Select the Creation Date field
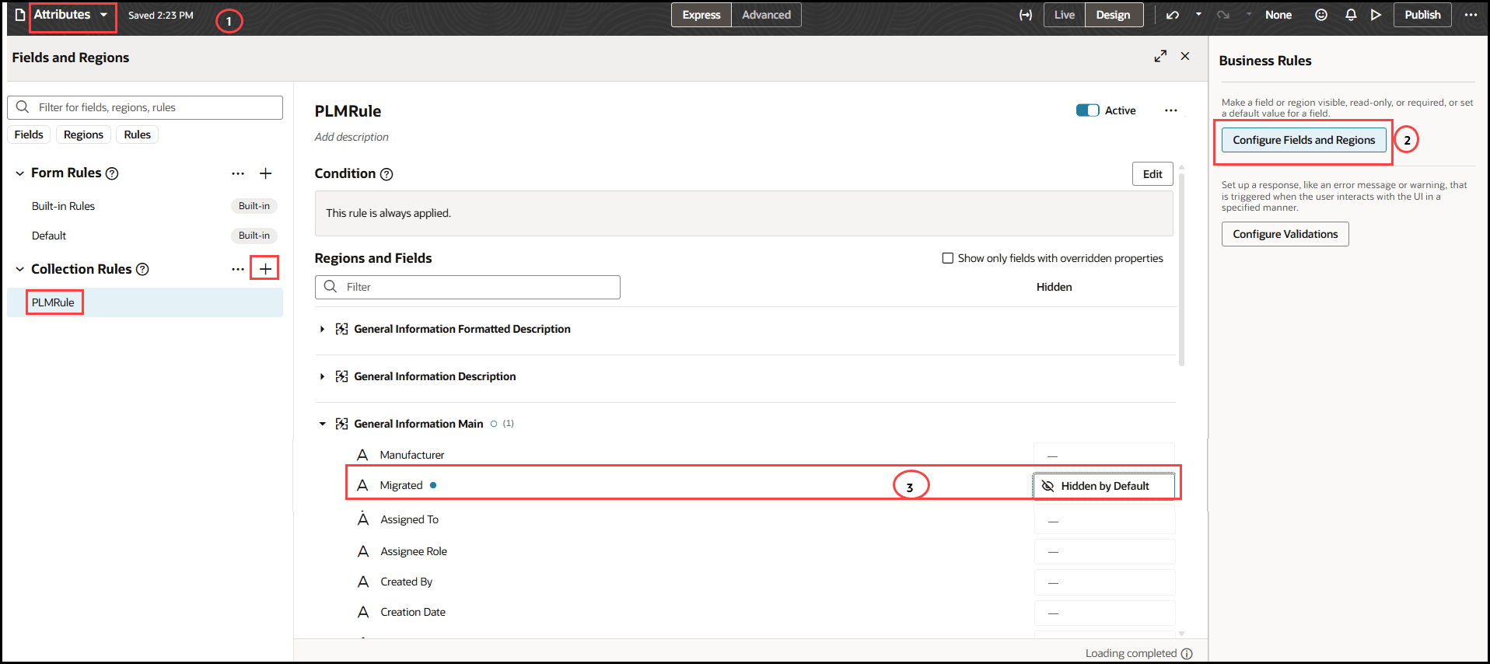The image size is (1490, 664). click(413, 612)
